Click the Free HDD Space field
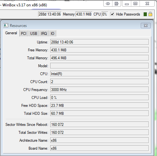This screenshot has height=156, width=157. click(x=99, y=105)
